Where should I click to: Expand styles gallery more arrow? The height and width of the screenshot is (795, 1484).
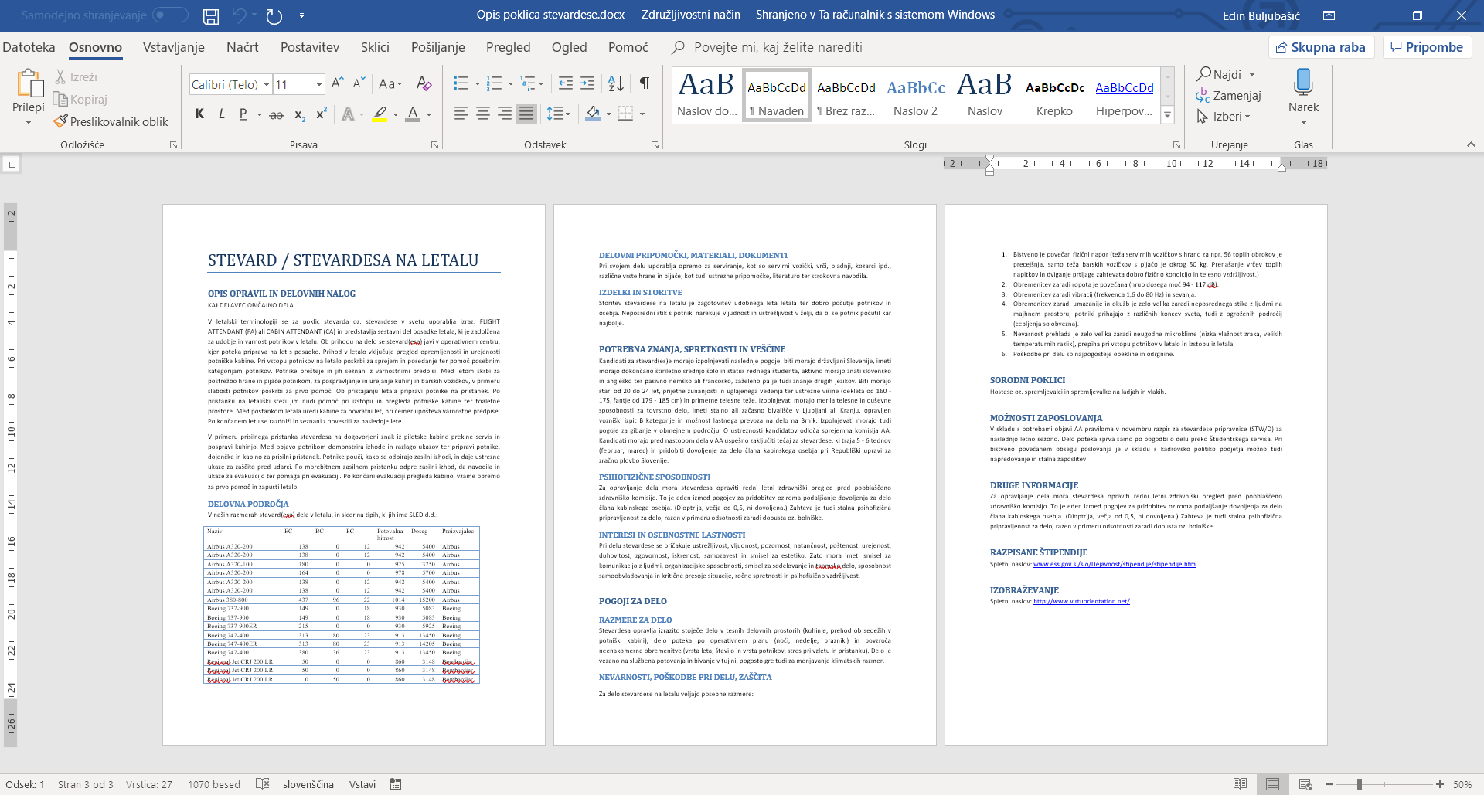(1168, 115)
